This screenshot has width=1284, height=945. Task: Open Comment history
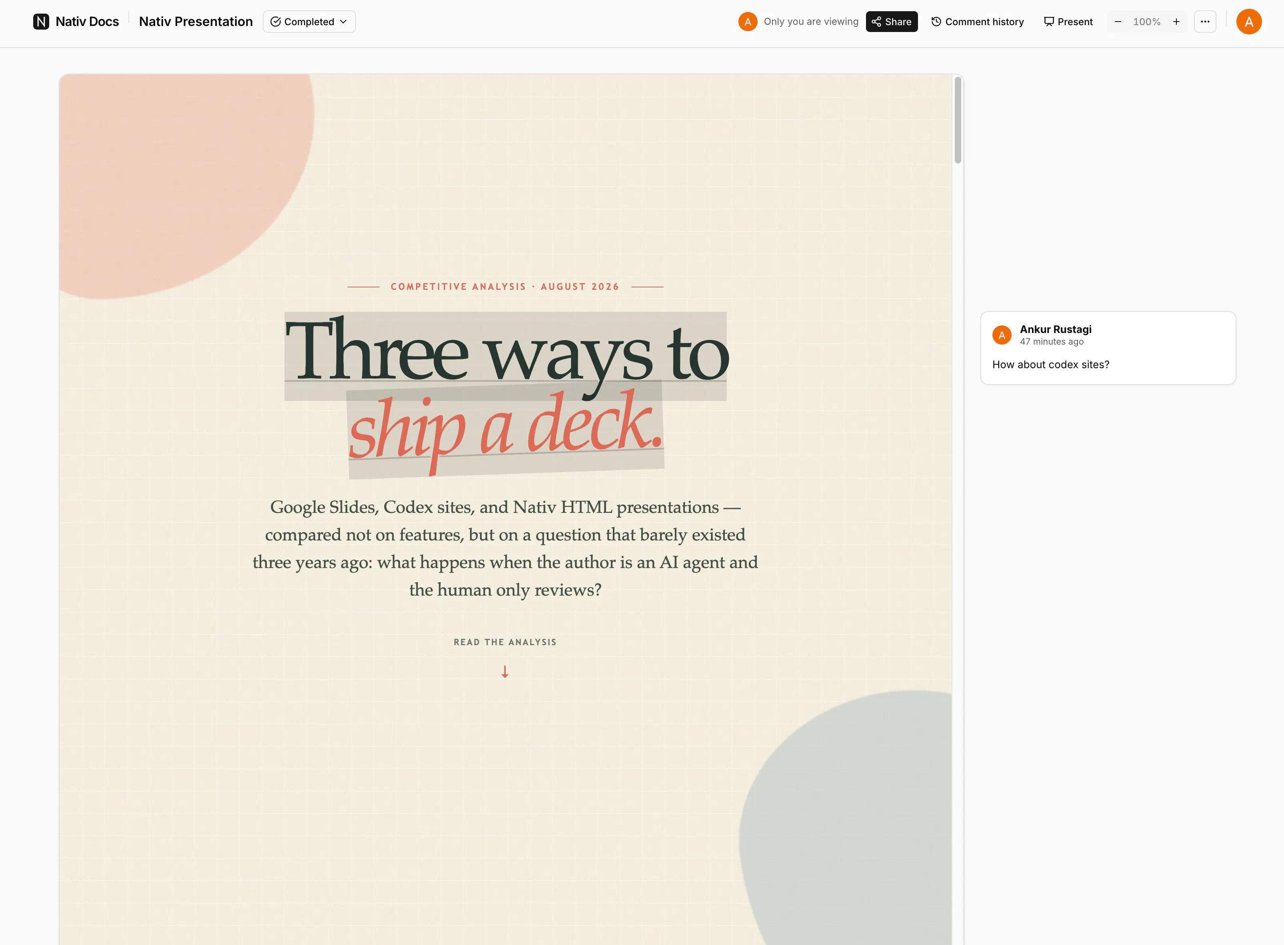click(x=977, y=22)
